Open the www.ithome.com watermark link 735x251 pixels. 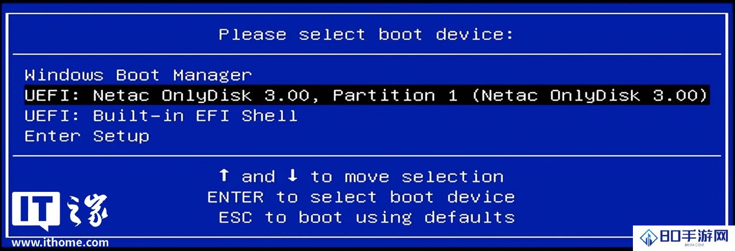tap(60, 243)
